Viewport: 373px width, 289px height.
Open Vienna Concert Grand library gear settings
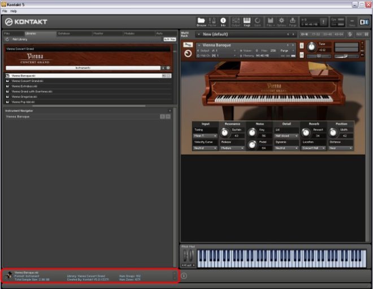click(168, 68)
